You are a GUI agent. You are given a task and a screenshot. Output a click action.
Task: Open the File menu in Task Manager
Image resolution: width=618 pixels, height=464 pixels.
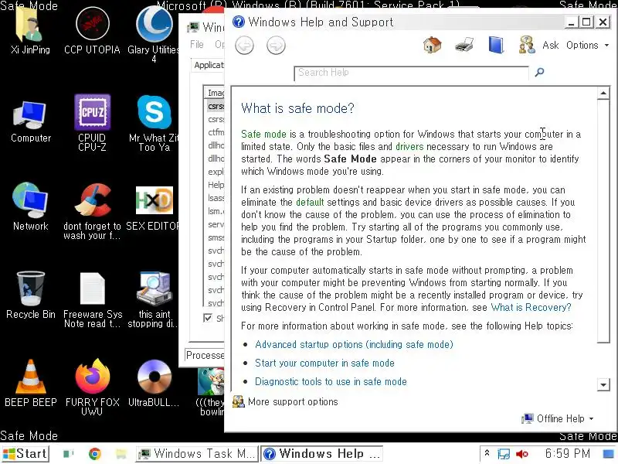click(x=197, y=45)
